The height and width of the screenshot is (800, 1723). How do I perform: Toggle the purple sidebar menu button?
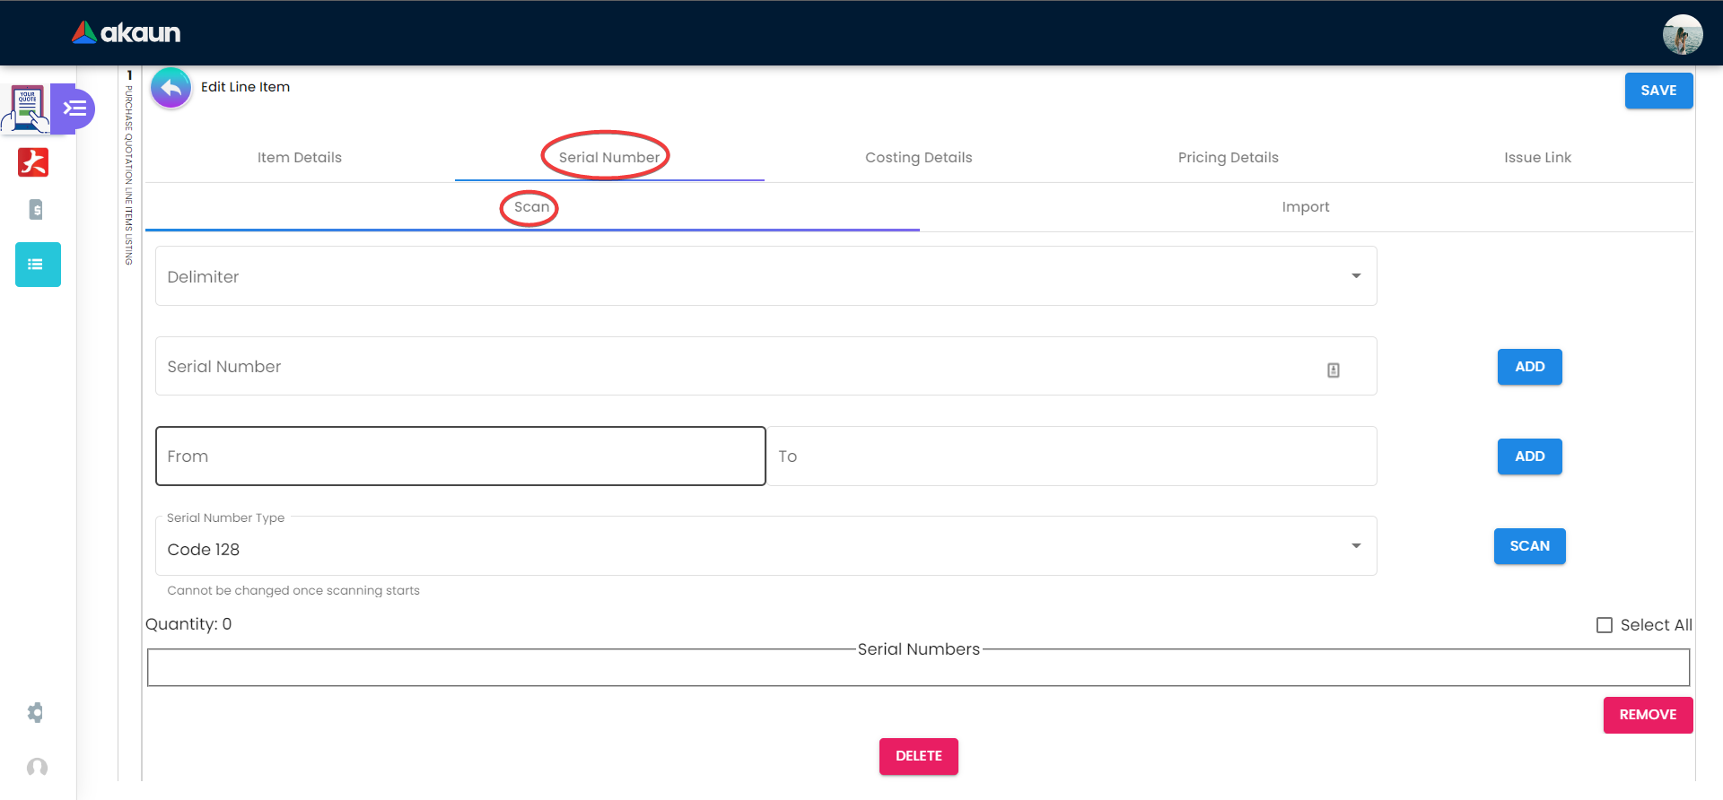pos(74,109)
